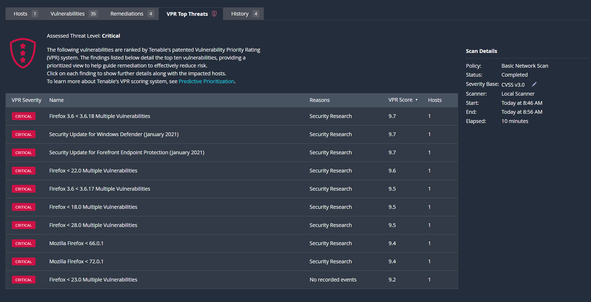The width and height of the screenshot is (591, 302).
Task: Click the Reasons column header
Action: click(319, 100)
